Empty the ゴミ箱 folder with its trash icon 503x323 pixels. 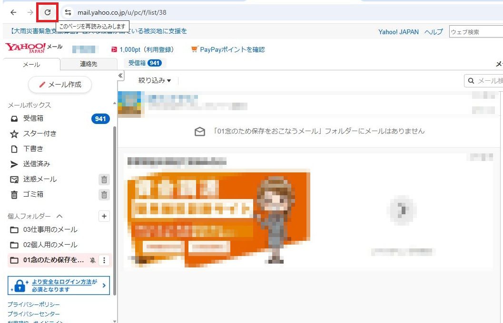[x=104, y=195]
